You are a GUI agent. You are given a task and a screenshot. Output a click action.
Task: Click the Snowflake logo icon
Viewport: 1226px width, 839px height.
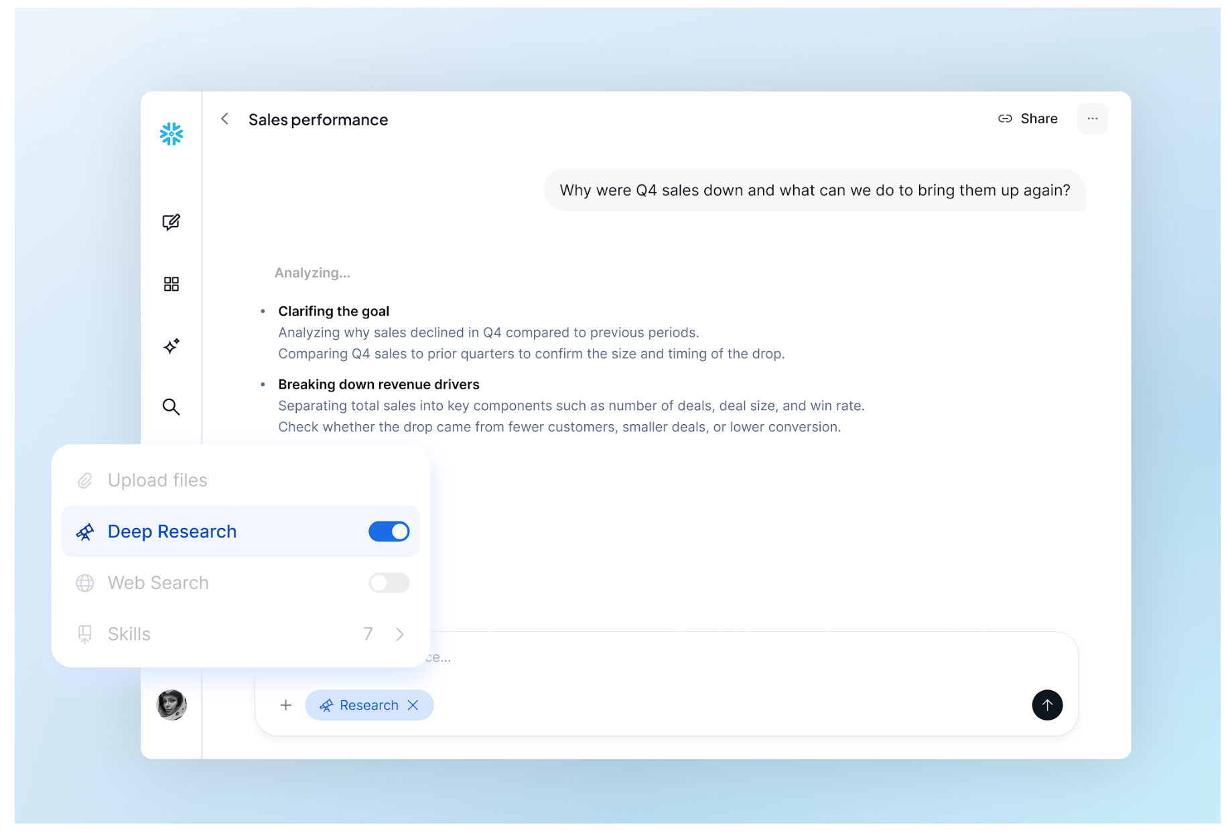pos(171,134)
